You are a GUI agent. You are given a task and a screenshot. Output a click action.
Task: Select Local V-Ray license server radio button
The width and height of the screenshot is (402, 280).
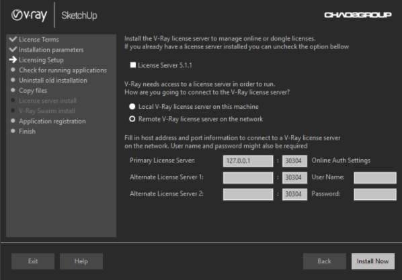[x=132, y=107]
